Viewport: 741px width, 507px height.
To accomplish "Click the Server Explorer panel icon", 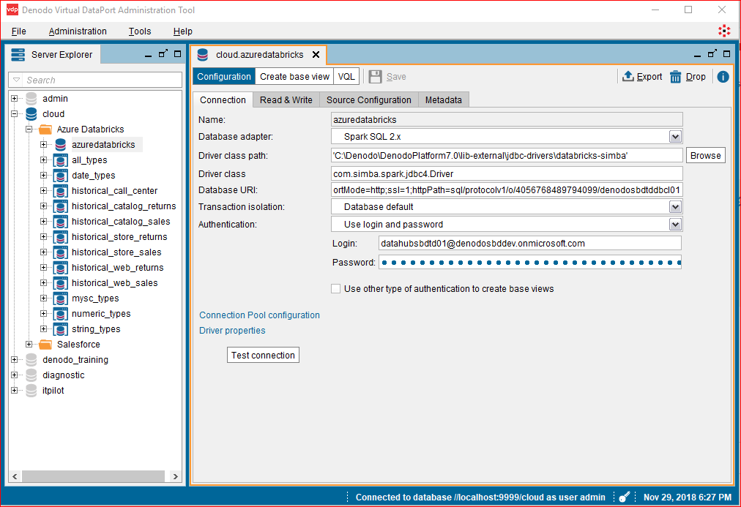I will (x=18, y=55).
